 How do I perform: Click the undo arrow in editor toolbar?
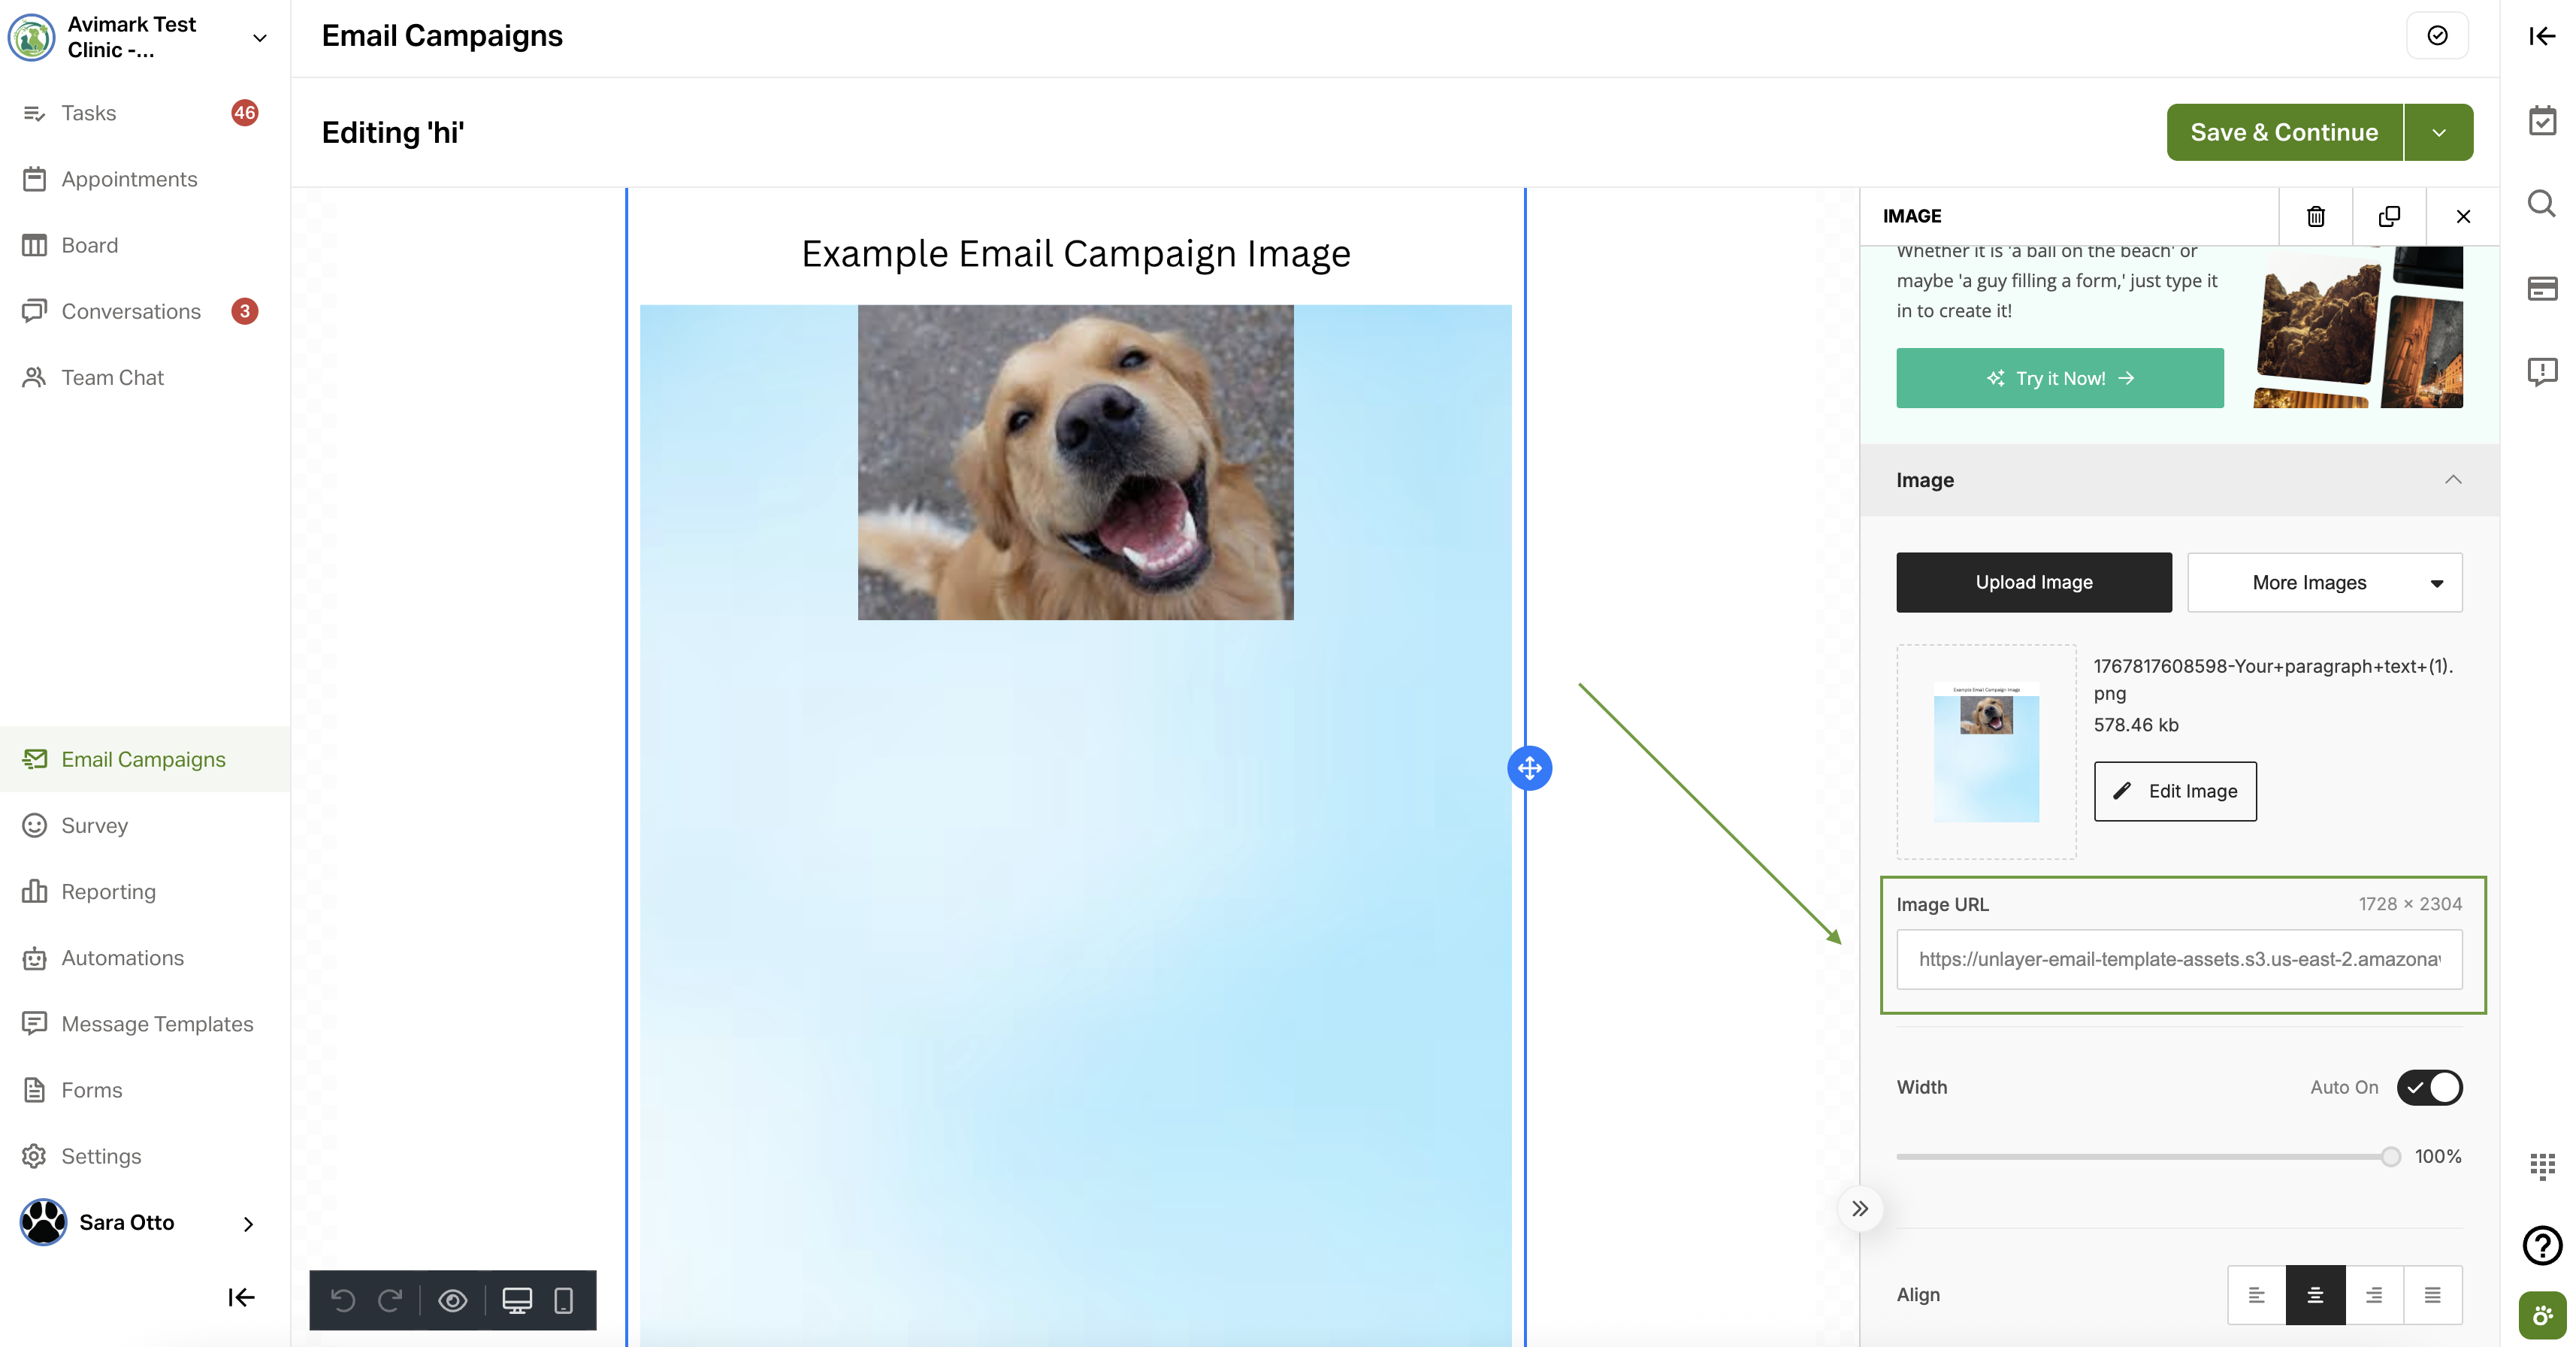(343, 1300)
